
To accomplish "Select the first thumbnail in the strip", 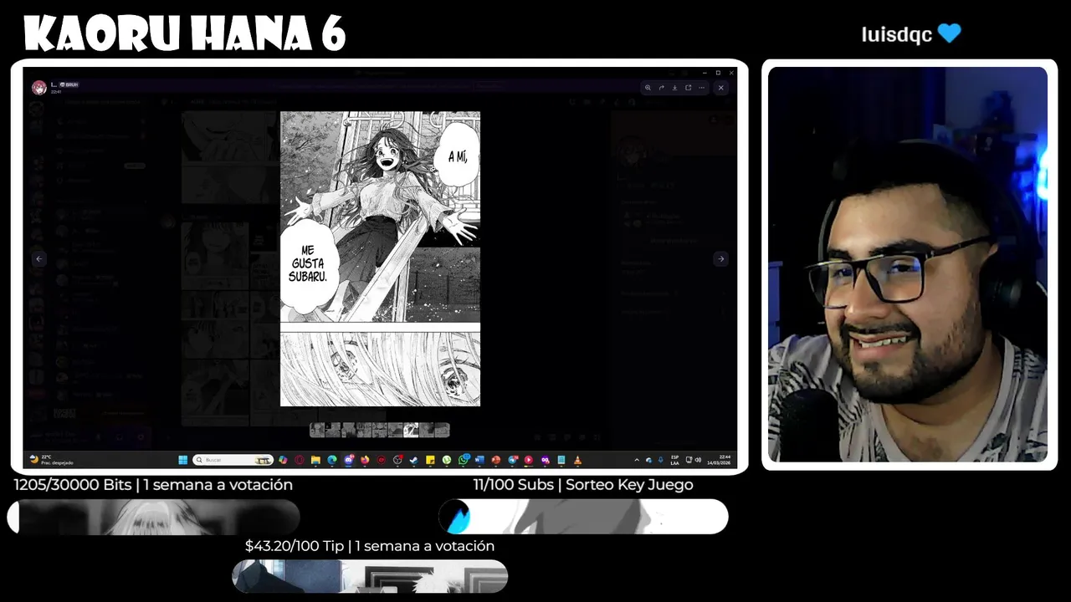I will coord(317,430).
